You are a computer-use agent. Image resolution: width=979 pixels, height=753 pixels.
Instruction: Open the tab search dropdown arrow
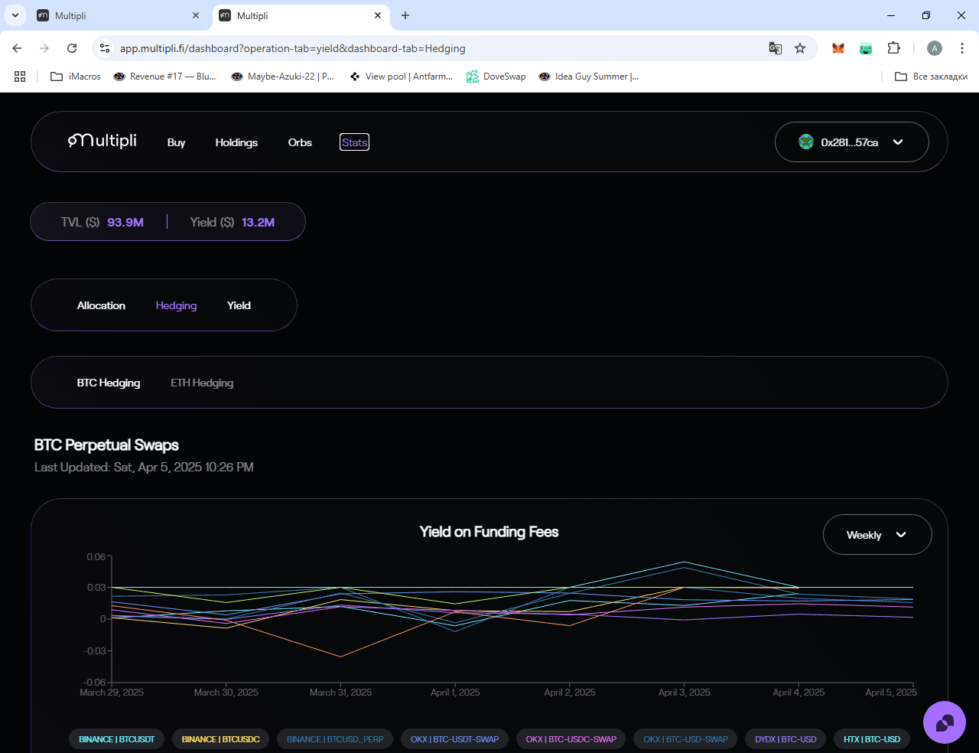[15, 15]
